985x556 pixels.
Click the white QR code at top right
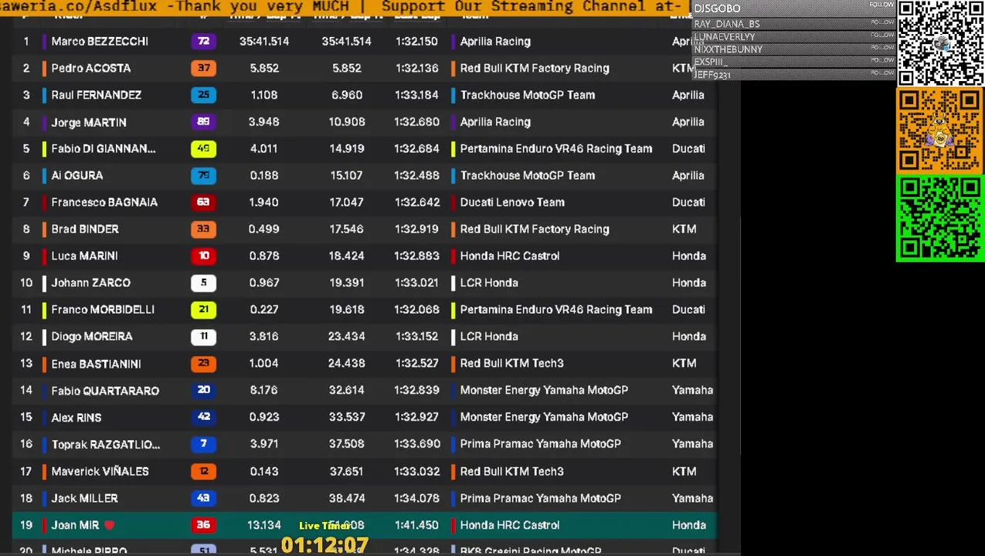(940, 42)
